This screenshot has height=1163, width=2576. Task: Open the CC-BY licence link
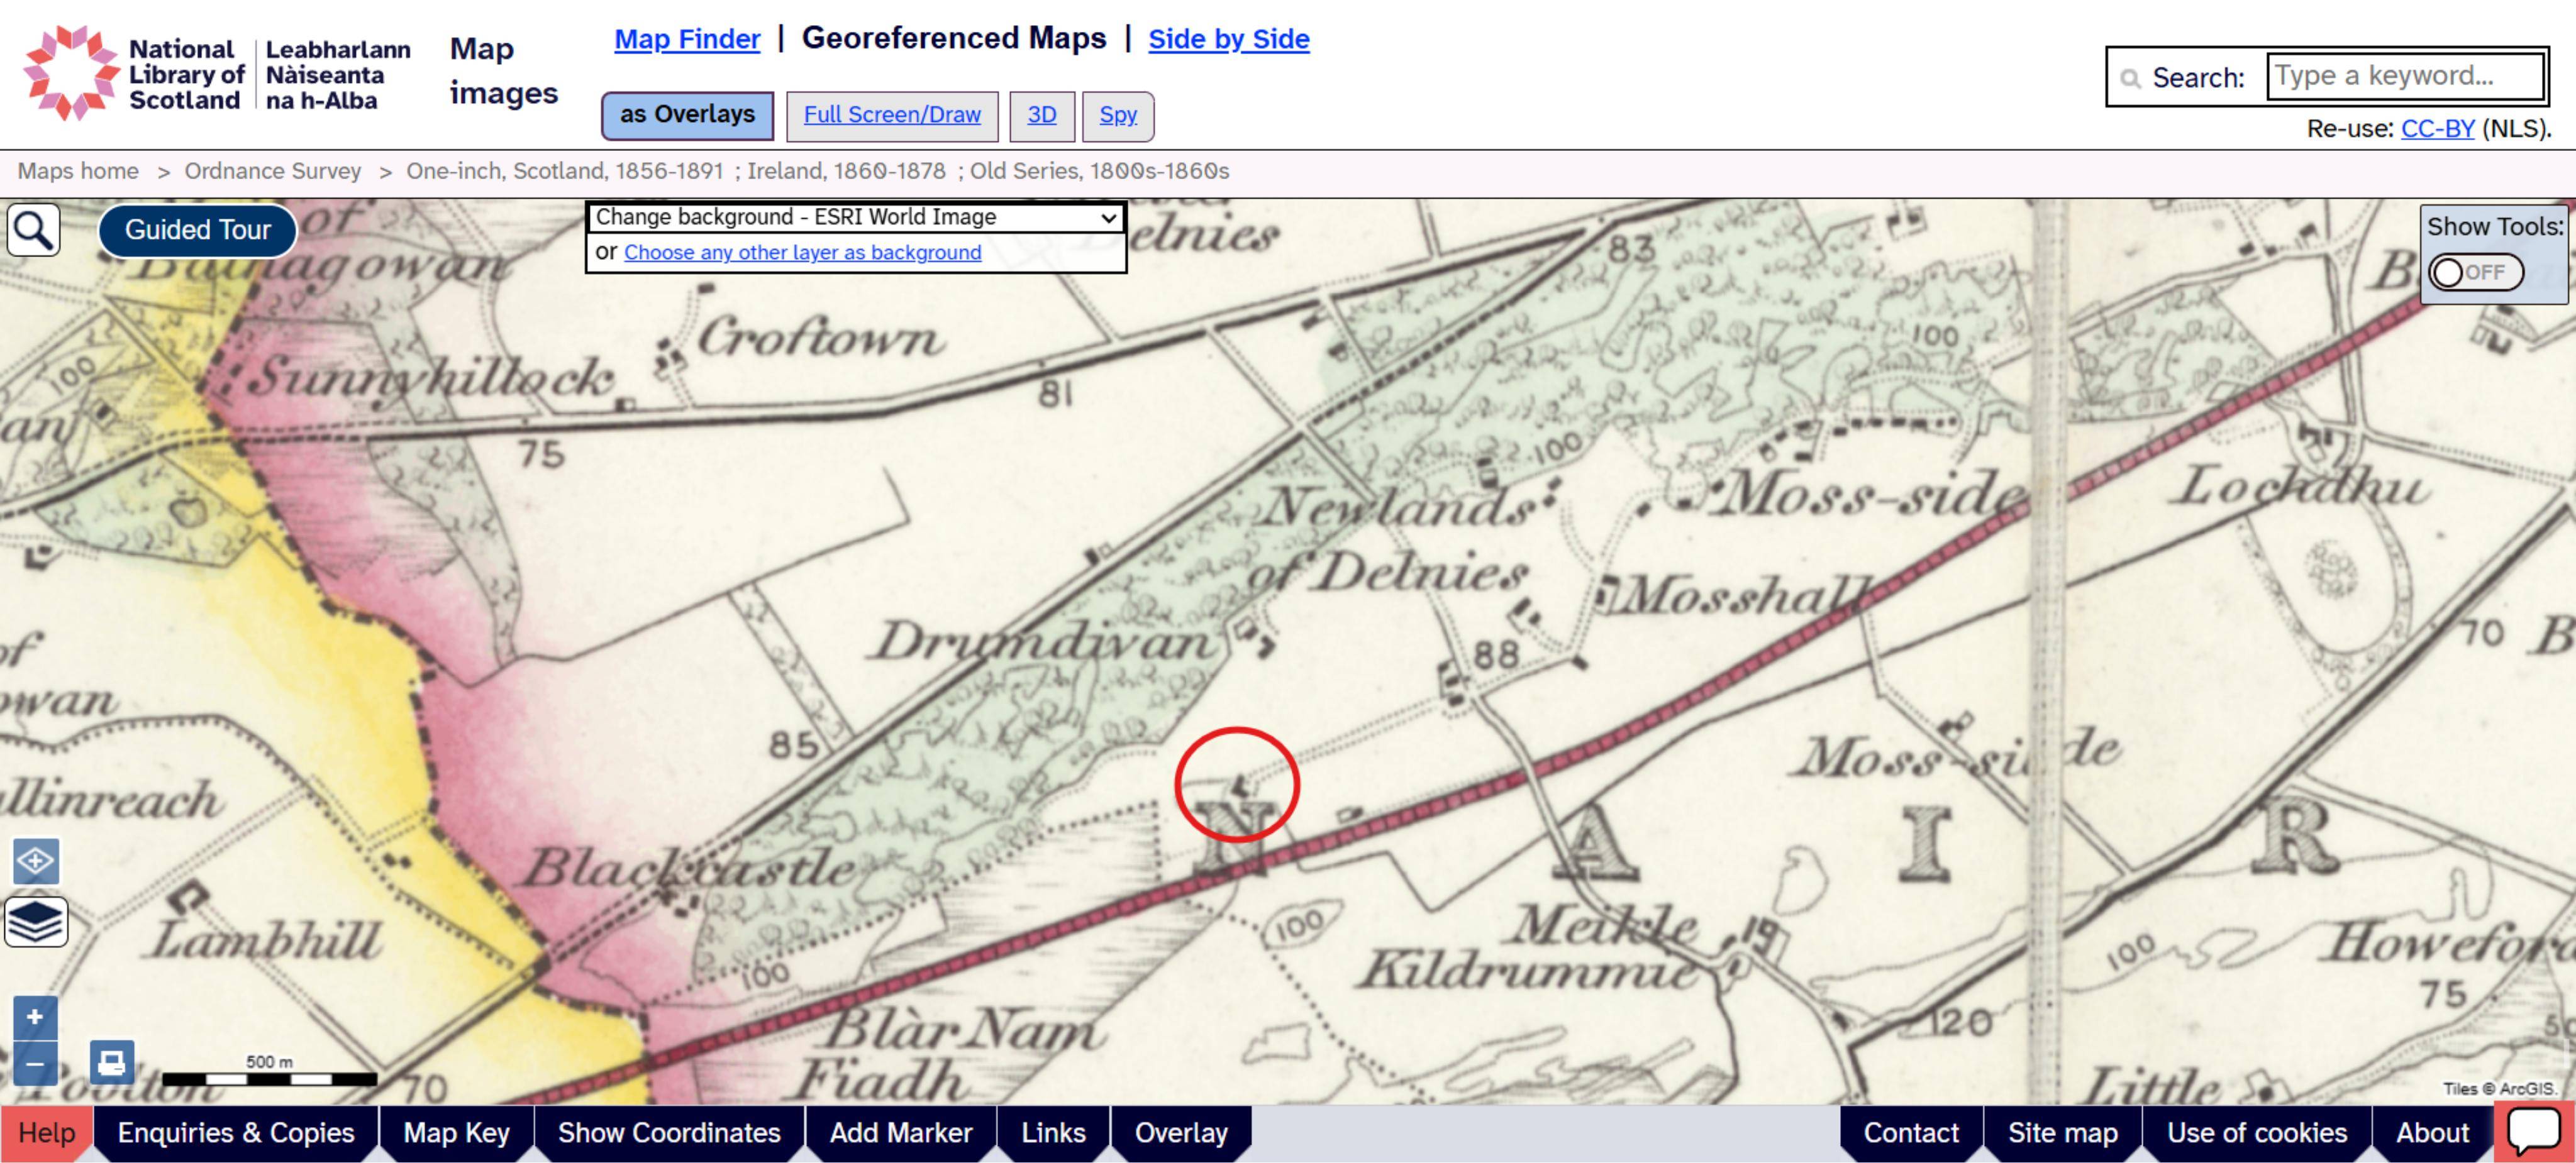2437,128
